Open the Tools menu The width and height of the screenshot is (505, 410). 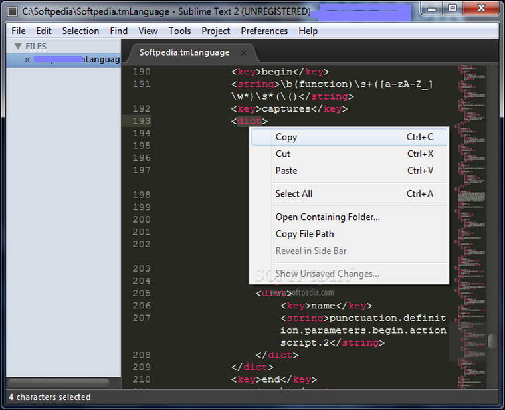pyautogui.click(x=179, y=31)
